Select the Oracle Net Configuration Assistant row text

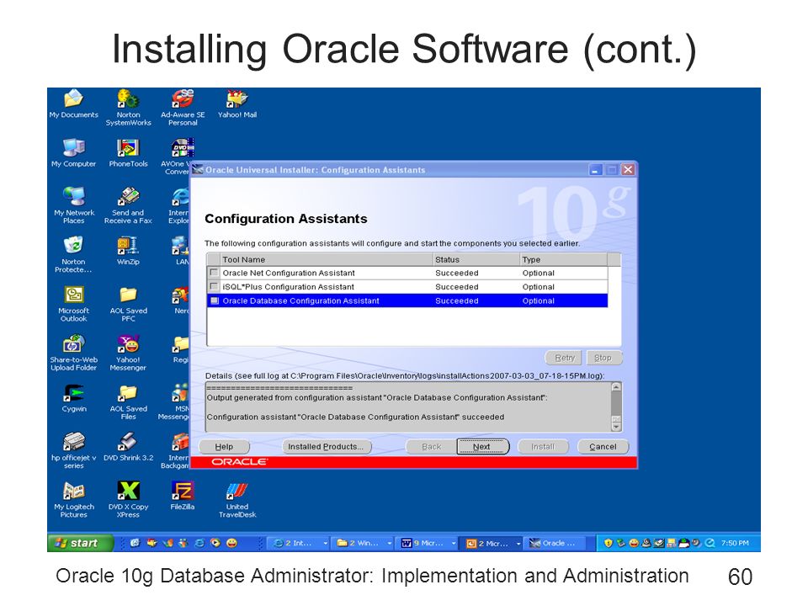[289, 273]
